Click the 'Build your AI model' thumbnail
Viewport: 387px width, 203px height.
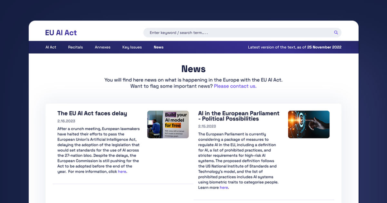coord(168,125)
